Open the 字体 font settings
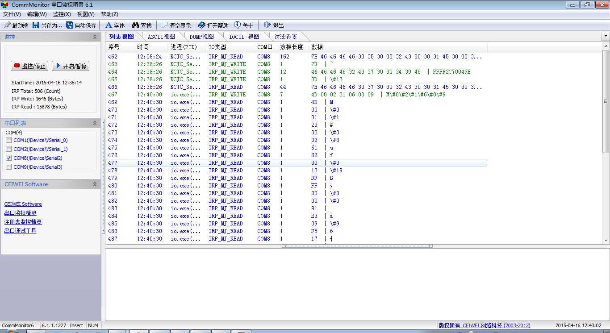Screen dimensions: 610x333 [115, 25]
